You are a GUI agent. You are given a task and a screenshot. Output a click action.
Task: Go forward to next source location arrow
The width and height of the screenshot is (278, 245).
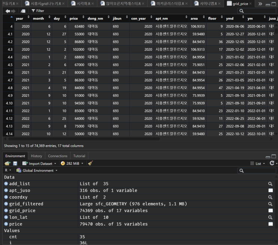[13, 11]
